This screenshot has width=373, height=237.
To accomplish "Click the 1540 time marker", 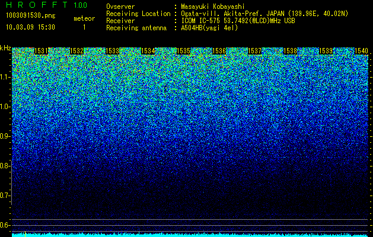I will point(361,51).
